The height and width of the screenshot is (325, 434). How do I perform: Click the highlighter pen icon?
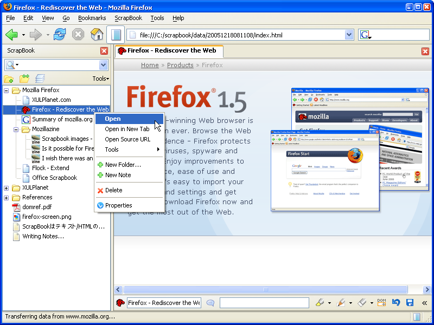point(320,303)
